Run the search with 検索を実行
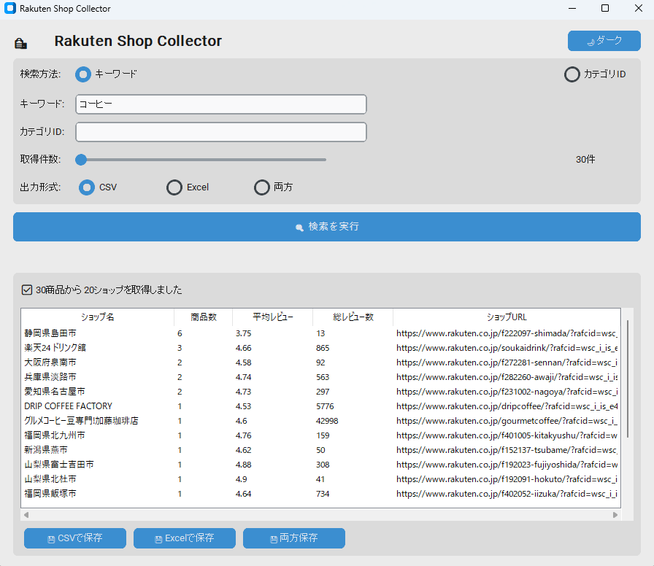654x566 pixels. [x=326, y=227]
